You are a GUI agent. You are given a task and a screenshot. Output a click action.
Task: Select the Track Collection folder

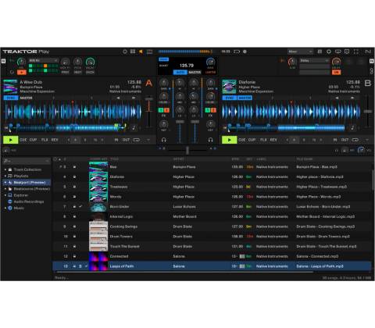27,169
